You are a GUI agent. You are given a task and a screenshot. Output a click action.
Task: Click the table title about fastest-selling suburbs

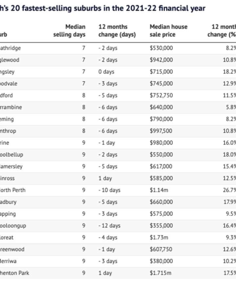click(x=103, y=8)
